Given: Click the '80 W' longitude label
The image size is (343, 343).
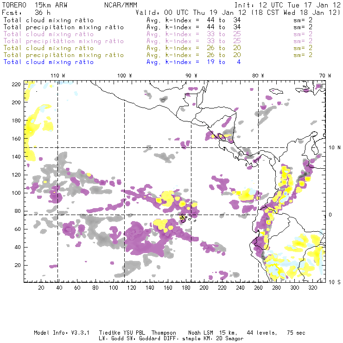Looking at the screenshot, I should (258, 76).
